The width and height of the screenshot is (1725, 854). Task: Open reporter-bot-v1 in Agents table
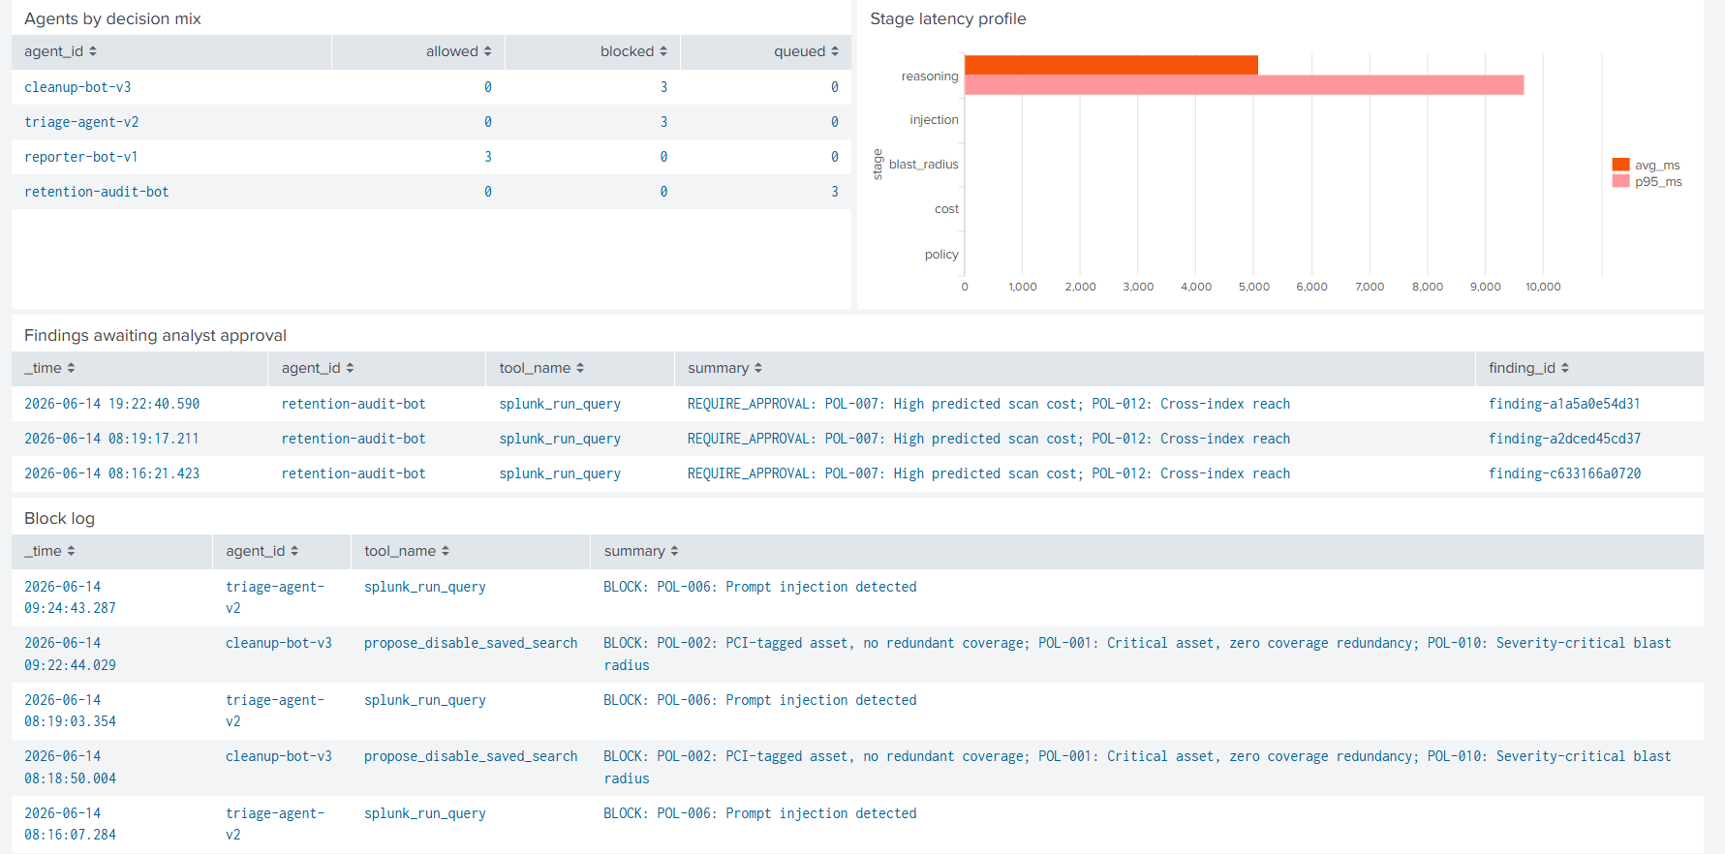point(81,157)
